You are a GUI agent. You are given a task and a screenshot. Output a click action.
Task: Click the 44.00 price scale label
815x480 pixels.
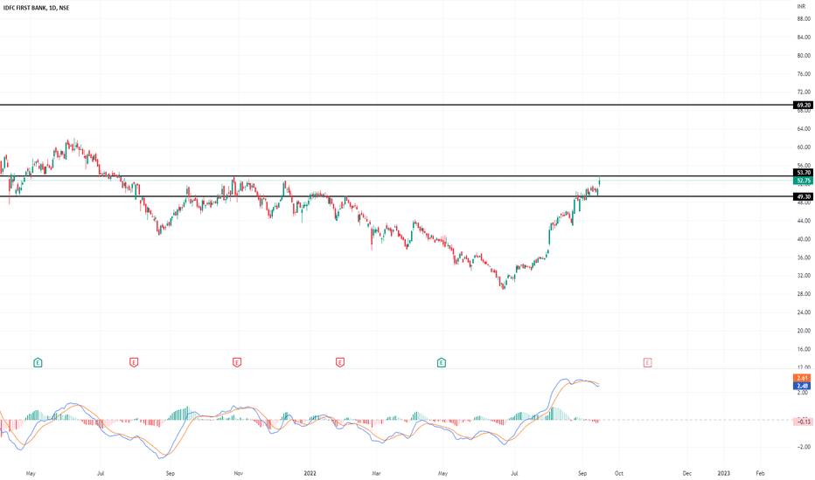(804, 221)
